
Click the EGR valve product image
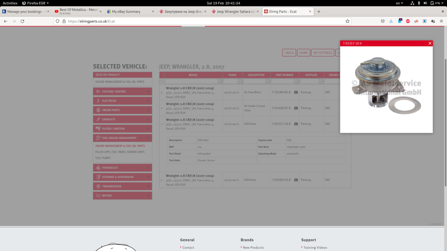386,86
